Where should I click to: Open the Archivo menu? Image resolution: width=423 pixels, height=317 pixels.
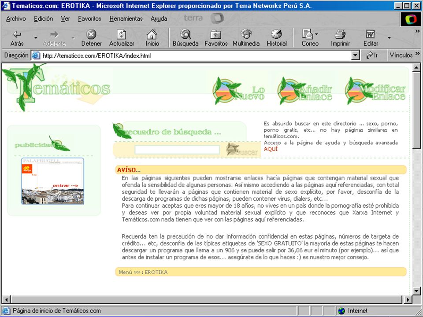16,18
